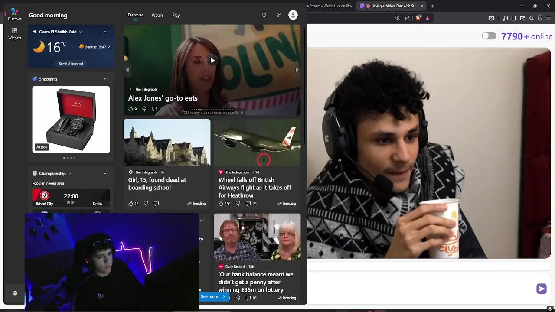Screen dimensions: 555x312
Task: Toggle the browser sidebar panel icon
Action: click(514, 18)
